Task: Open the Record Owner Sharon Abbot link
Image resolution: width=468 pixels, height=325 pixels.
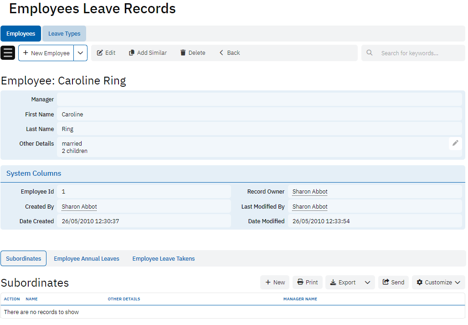Action: tap(310, 192)
